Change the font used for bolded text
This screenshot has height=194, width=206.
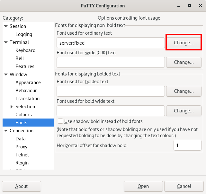pos(184,91)
